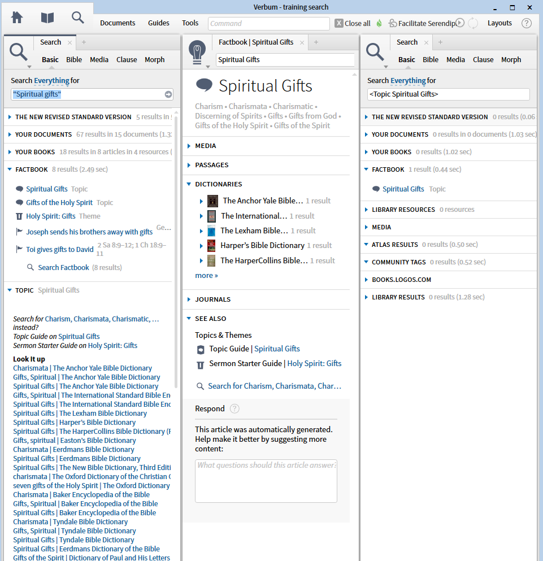Screen dimensions: 543x561
Task: Expand the Passages section in Factbook
Action: click(x=189, y=165)
